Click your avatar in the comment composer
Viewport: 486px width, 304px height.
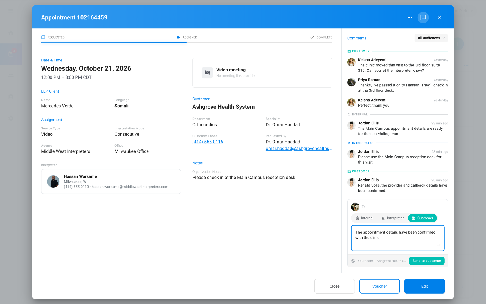coord(355,207)
